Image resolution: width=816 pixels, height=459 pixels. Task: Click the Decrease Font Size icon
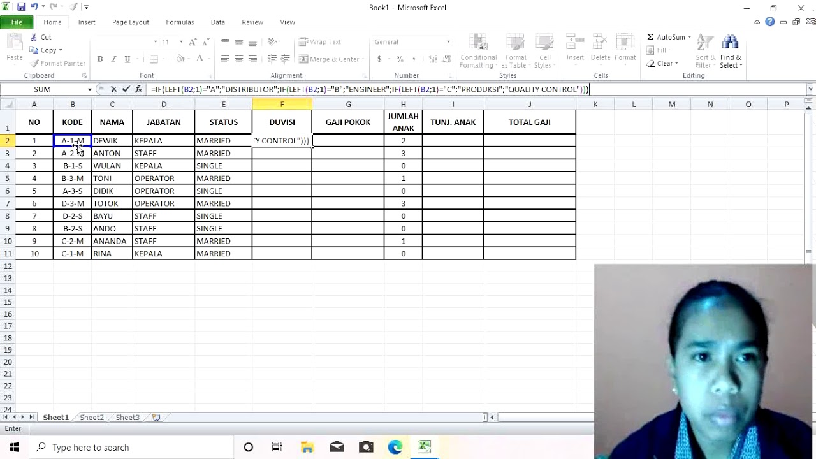206,42
